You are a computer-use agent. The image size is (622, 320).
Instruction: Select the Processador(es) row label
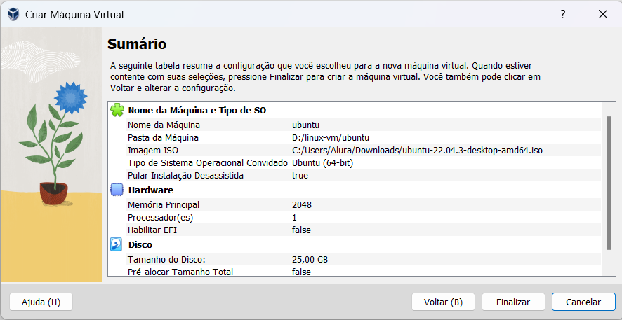160,218
